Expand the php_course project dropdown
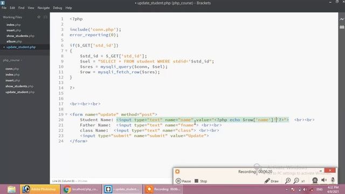This screenshot has width=345, height=194. 12,60
